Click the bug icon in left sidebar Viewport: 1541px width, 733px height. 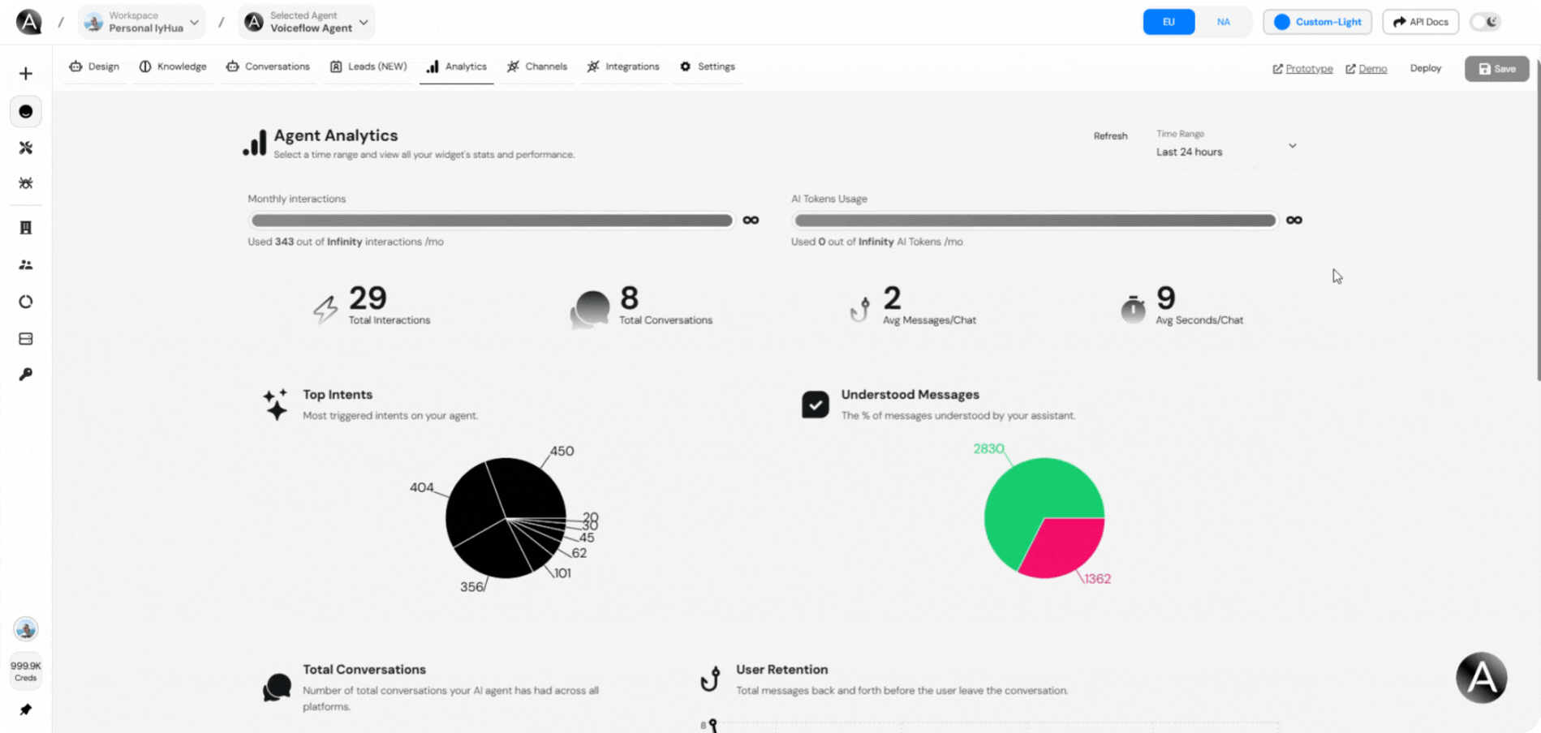pos(26,183)
